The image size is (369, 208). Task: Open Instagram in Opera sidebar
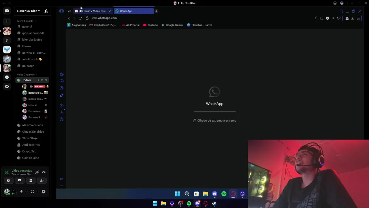[x=61, y=88]
